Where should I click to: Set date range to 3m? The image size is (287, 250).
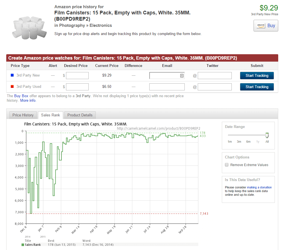(239, 142)
